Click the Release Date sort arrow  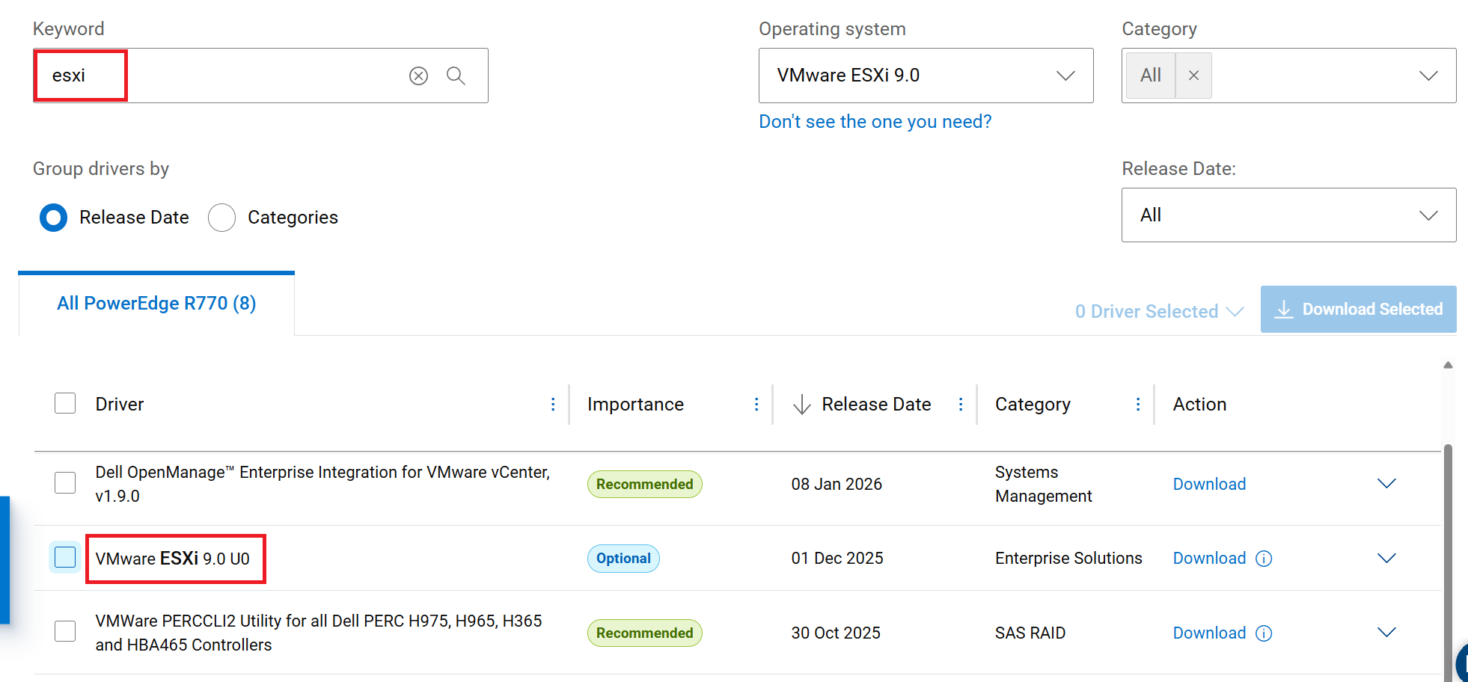point(800,404)
